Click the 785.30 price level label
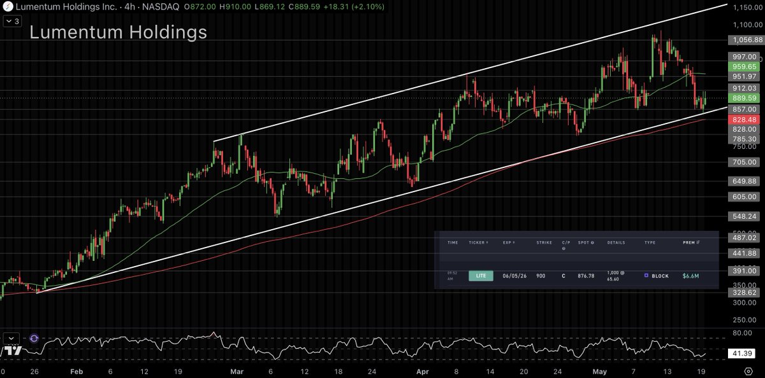765x378 pixels. (744, 139)
